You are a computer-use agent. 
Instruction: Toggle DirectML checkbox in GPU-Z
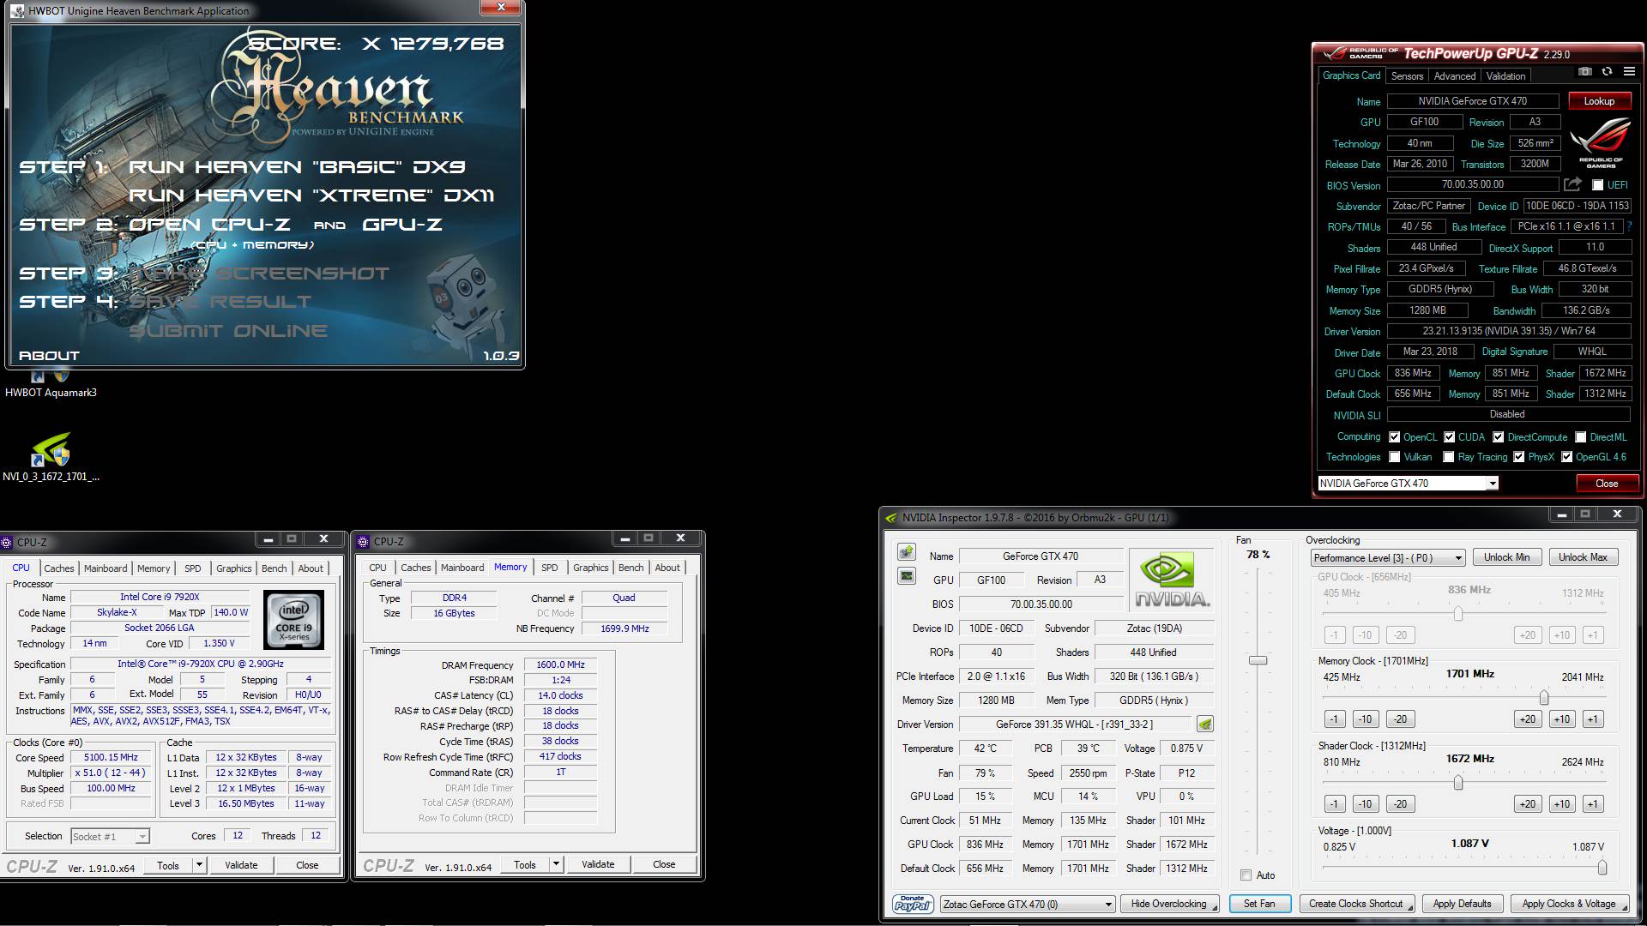pos(1580,437)
